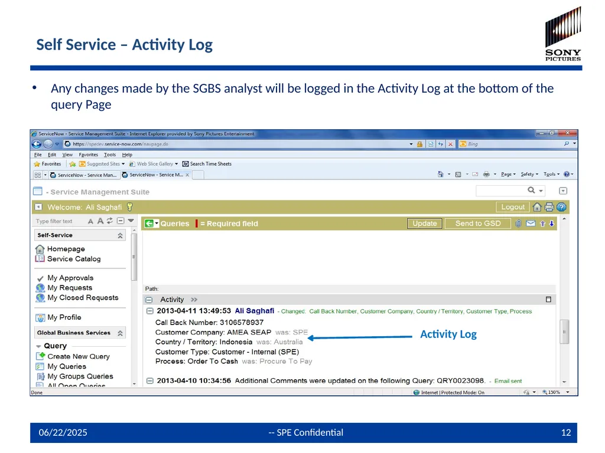Open the navigator options down triangle
The height and width of the screenshot is (453, 605).
131,221
